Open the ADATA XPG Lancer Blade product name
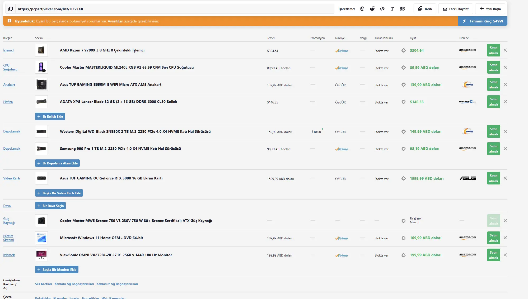 [119, 102]
